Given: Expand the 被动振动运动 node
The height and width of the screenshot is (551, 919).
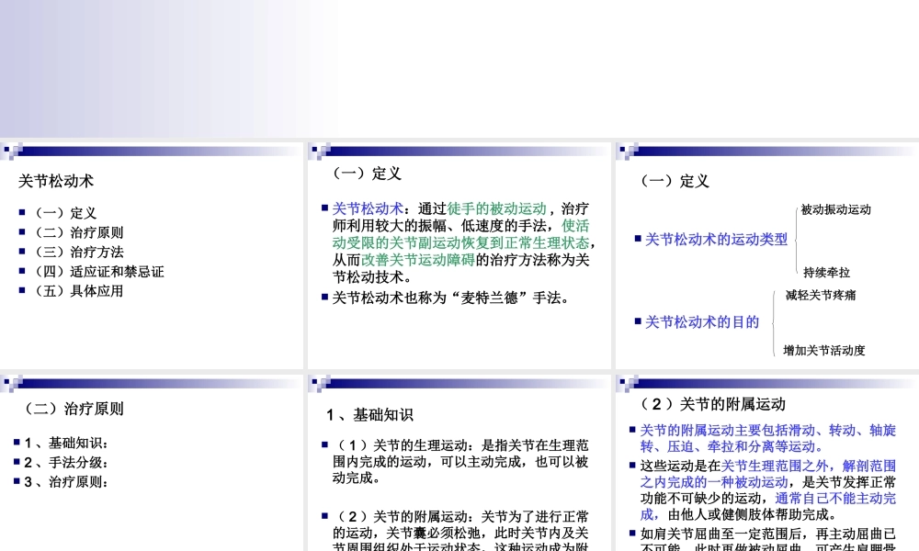Looking at the screenshot, I should [834, 209].
